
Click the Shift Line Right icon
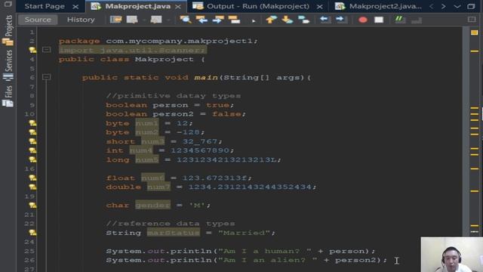coord(341,20)
